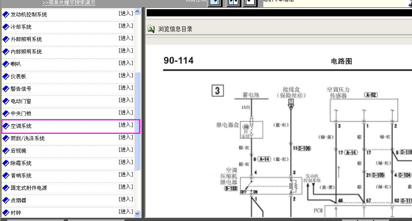Click [进入] for 点烟器
Viewport: 412px width, 221px height.
pyautogui.click(x=126, y=199)
